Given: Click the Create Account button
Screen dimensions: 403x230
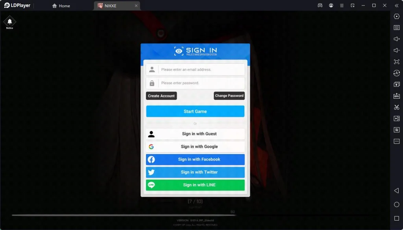Looking at the screenshot, I should [161, 96].
